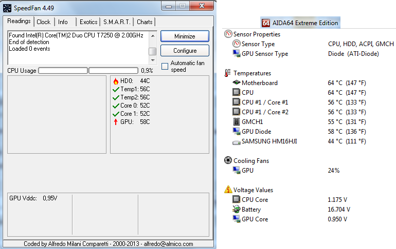This screenshot has height=249, width=396.
Task: Click the Battery voltage icon
Action: [x=237, y=209]
